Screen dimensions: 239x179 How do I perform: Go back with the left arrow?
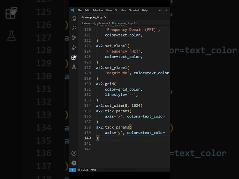tap(160, 10)
